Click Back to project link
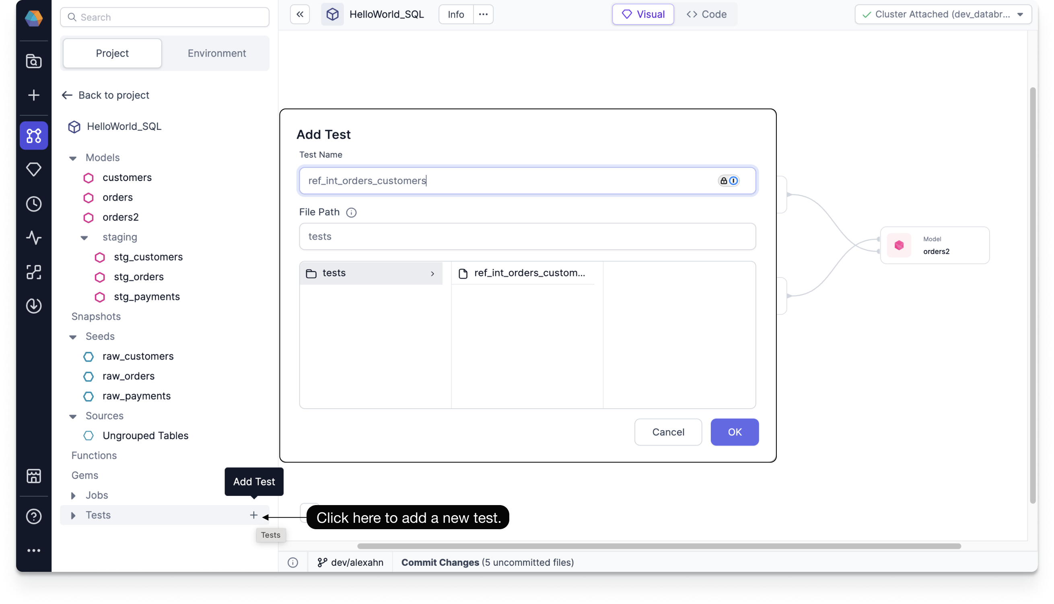Viewport: 1054px width, 604px height. (x=114, y=95)
